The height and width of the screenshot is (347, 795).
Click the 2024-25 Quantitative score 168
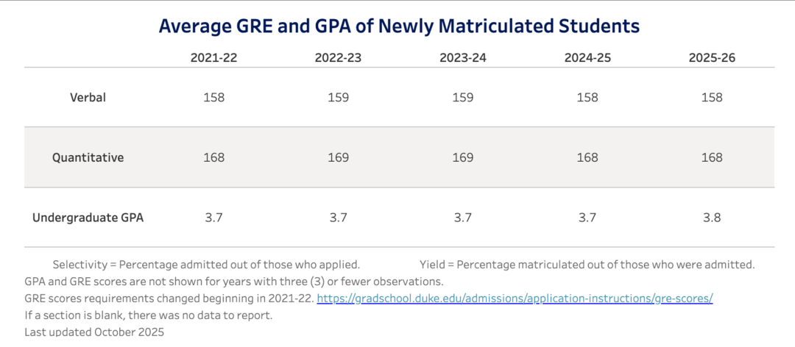[587, 157]
